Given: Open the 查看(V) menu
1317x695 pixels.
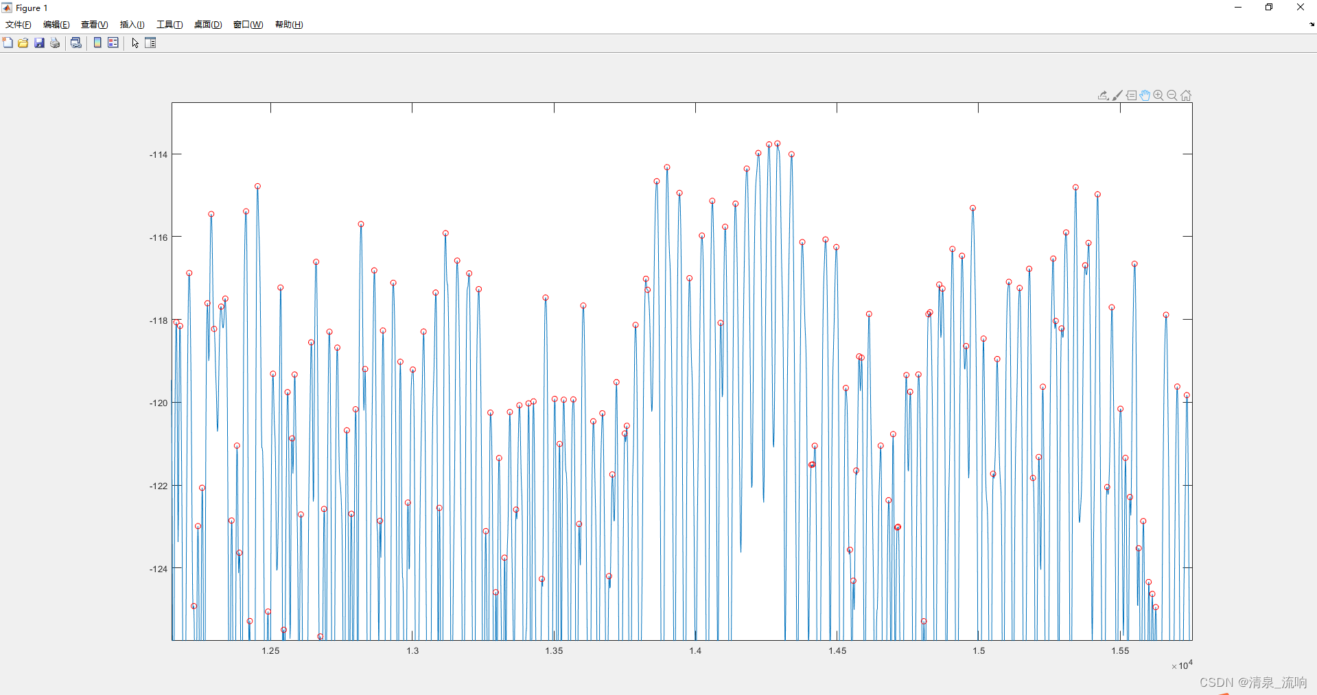Looking at the screenshot, I should pos(95,25).
